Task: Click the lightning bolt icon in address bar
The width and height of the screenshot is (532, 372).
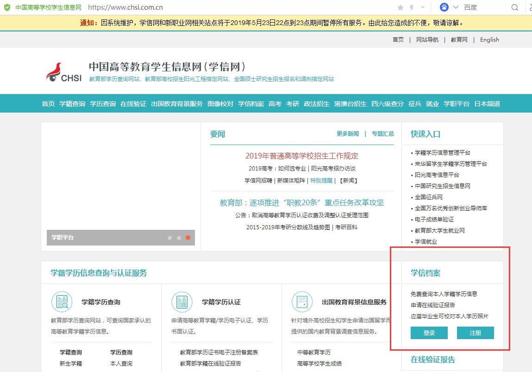Action: click(x=412, y=7)
